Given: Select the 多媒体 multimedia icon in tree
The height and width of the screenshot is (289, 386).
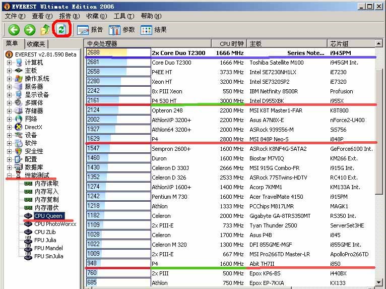Looking at the screenshot, I should (19, 103).
